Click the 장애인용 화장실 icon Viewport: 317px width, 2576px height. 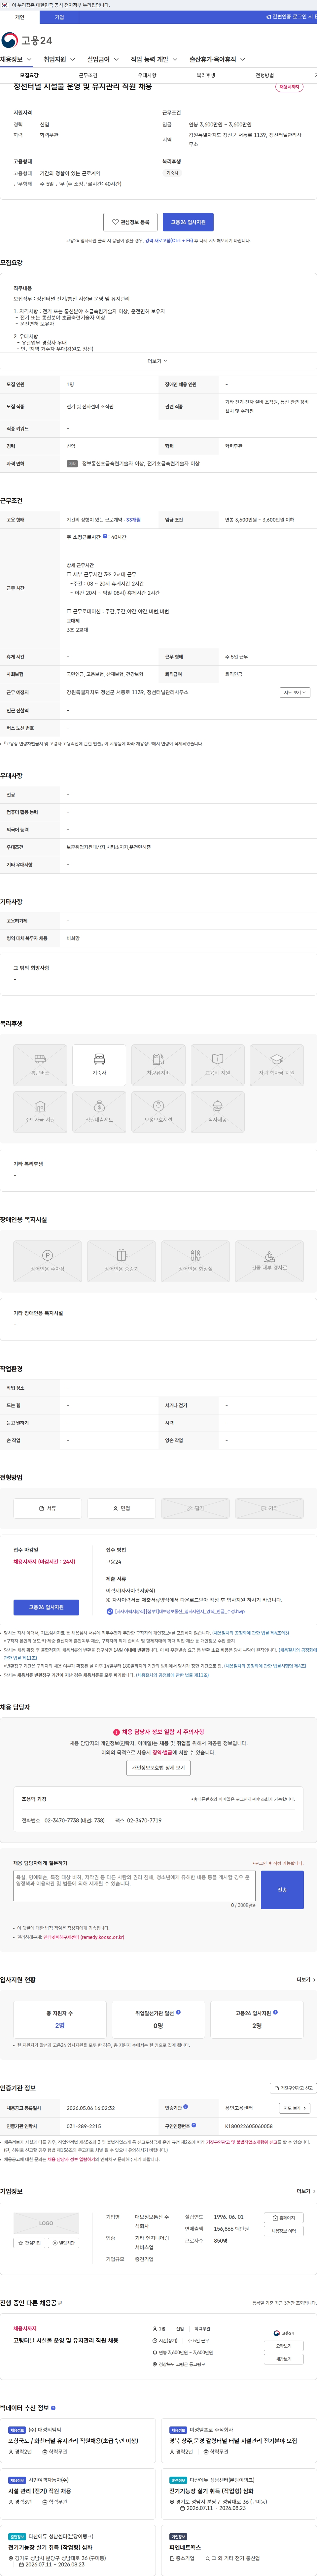[195, 1261]
